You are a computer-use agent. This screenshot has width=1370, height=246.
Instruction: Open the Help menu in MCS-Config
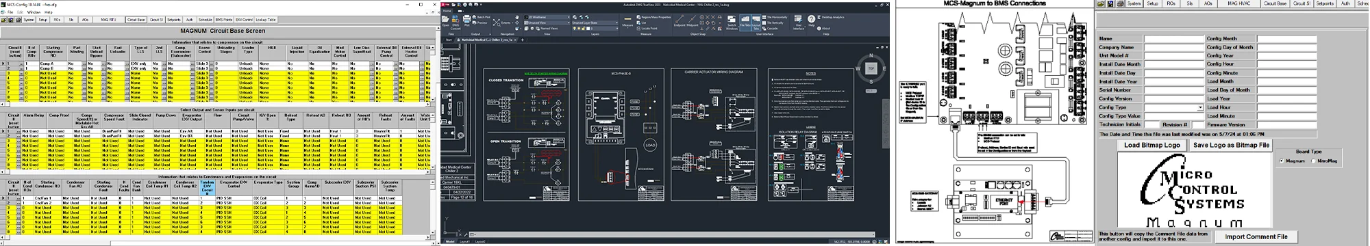(x=49, y=12)
